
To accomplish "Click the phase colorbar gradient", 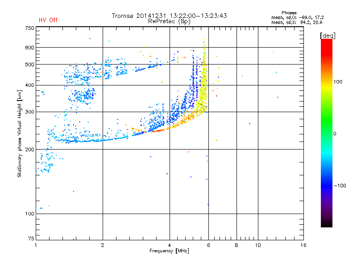I will pos(327,133).
